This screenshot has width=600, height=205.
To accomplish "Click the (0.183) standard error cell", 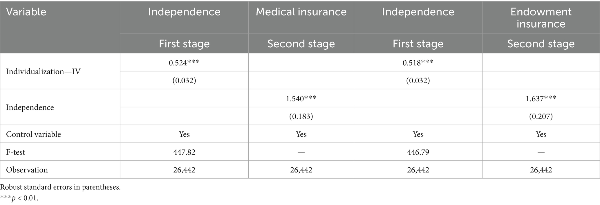I will pyautogui.click(x=301, y=116).
